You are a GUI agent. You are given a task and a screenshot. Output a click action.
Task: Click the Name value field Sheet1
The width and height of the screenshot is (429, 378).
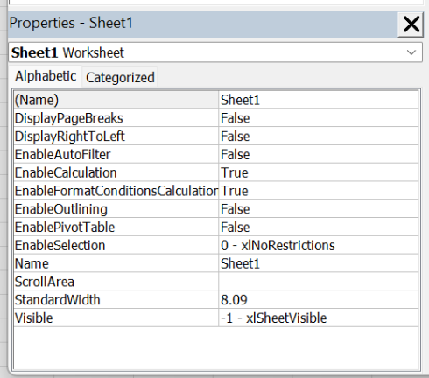coord(319,263)
